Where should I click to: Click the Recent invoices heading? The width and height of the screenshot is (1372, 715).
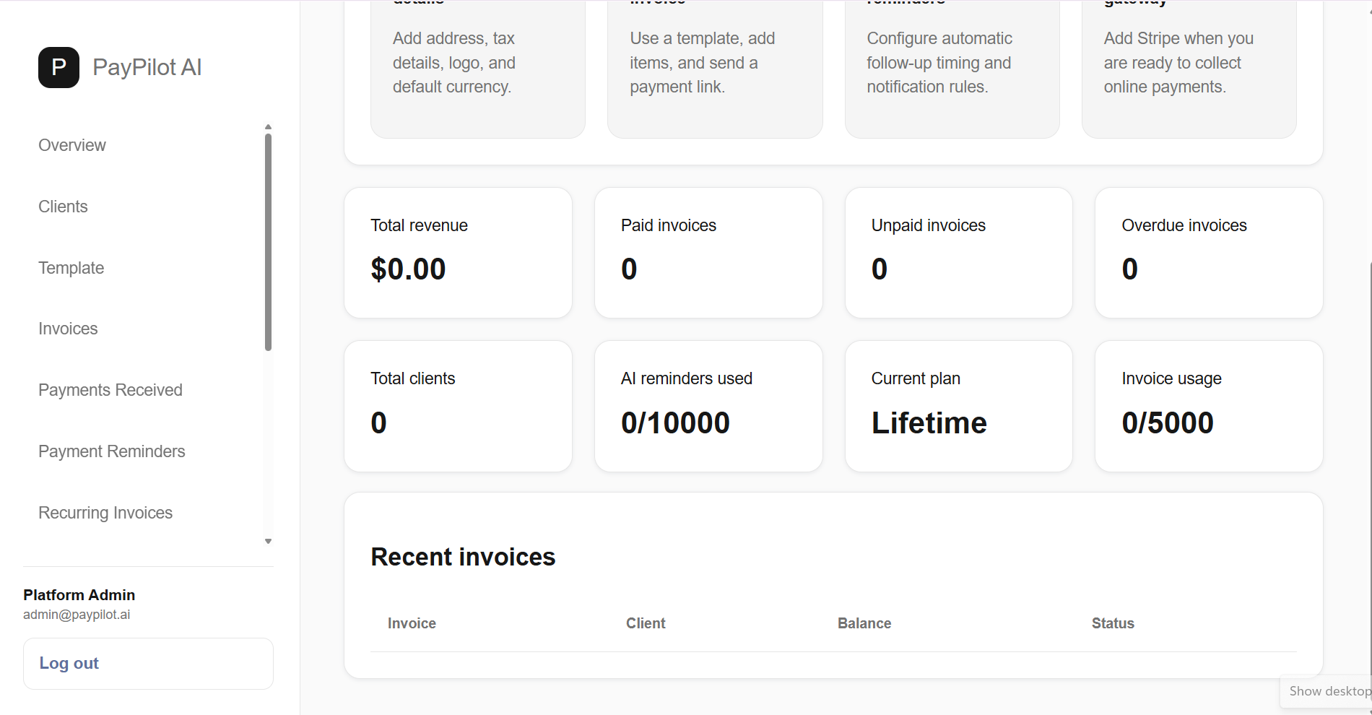463,557
